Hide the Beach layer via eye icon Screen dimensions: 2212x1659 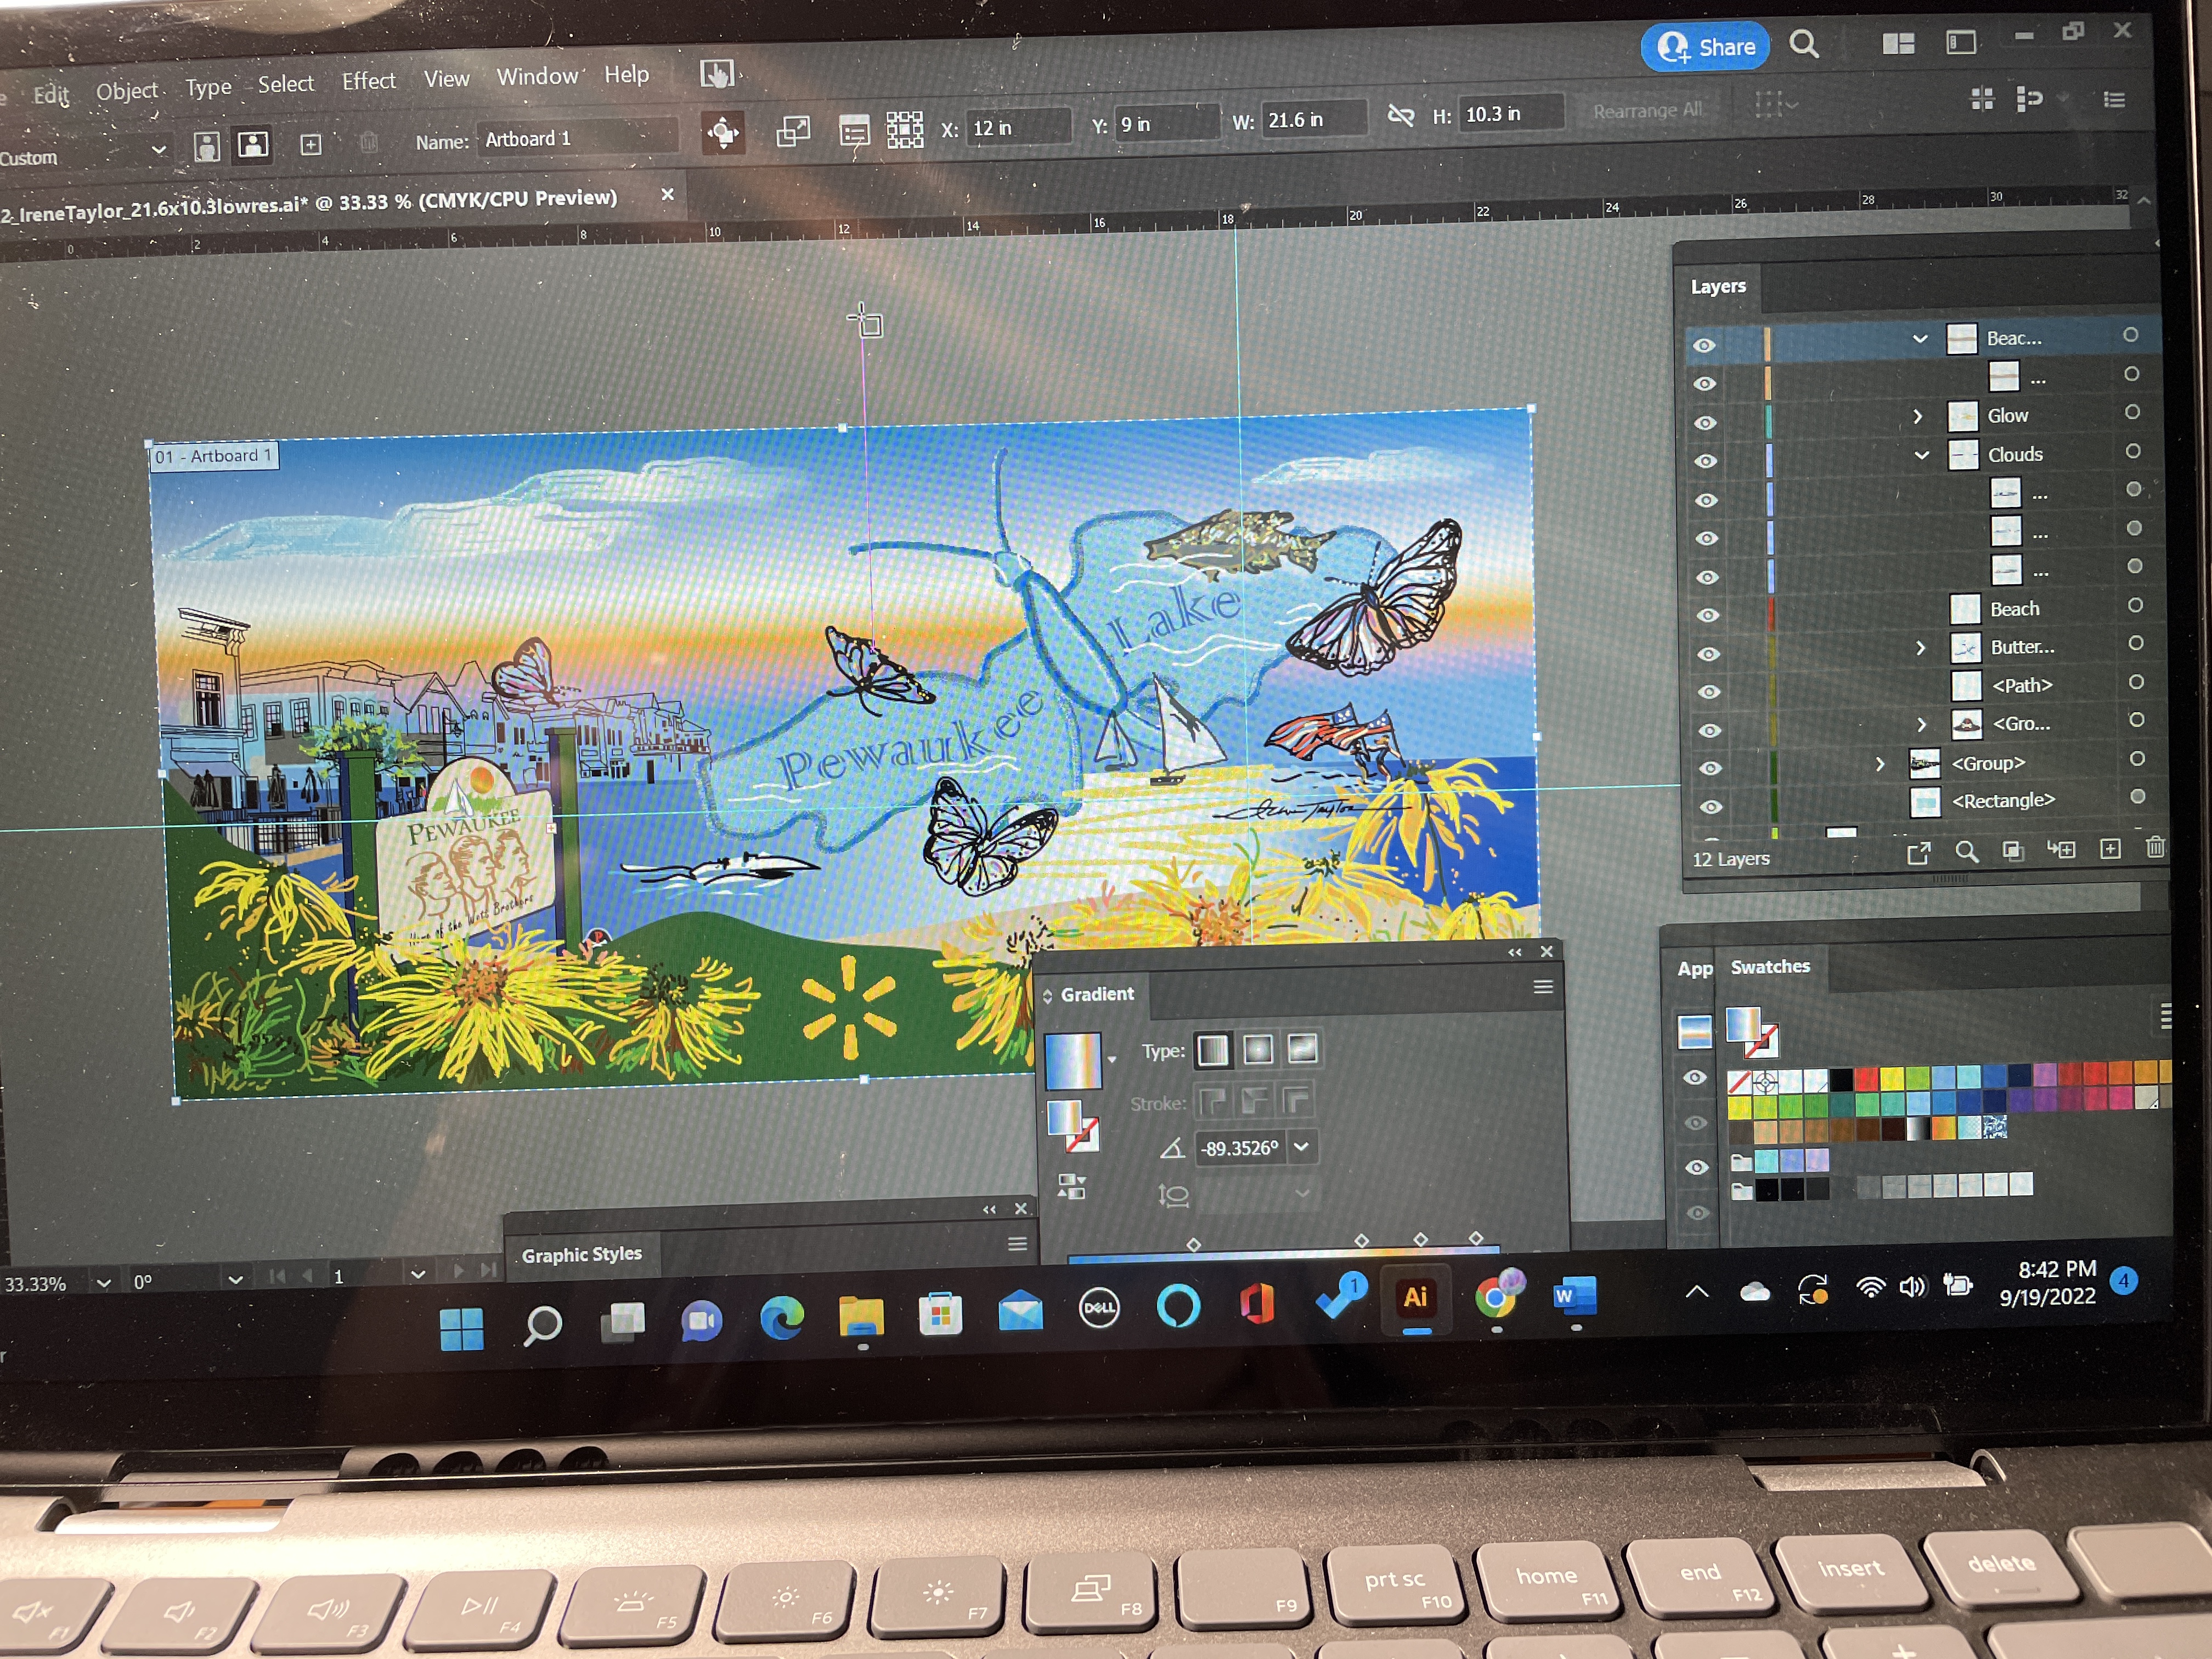[x=1708, y=615]
